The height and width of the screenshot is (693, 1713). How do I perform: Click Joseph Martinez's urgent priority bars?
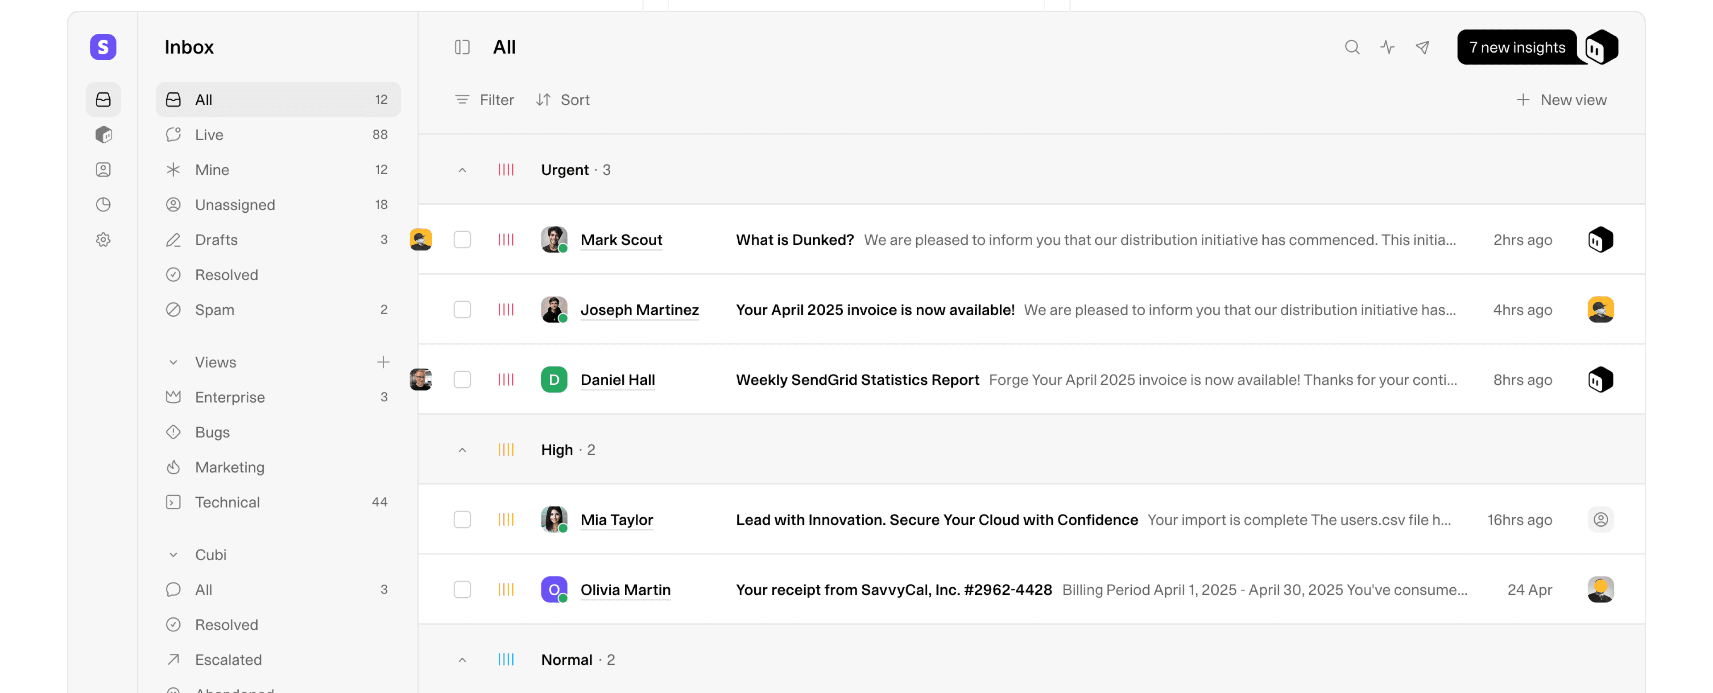(x=506, y=310)
